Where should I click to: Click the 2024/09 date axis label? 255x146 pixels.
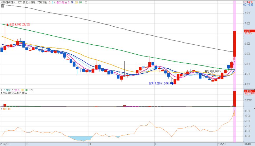click(5, 144)
